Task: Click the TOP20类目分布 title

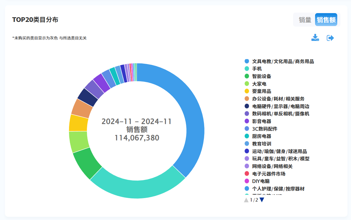Action: (35, 20)
